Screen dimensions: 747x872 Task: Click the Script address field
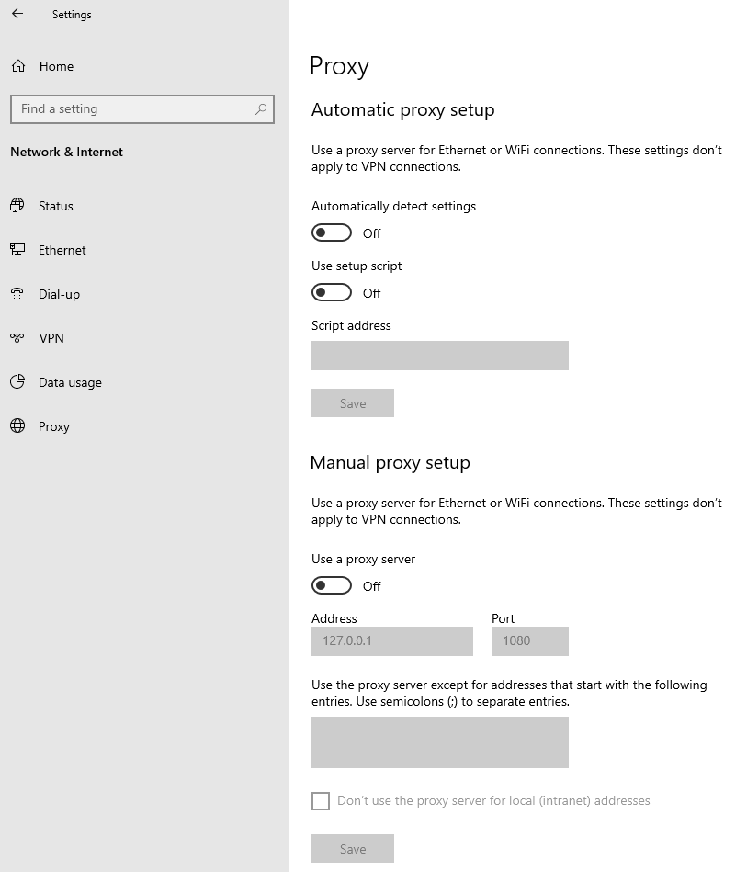pos(440,356)
